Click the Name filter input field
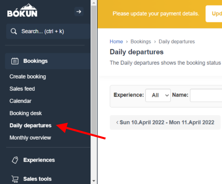This screenshot has height=184, width=222. coord(206,95)
